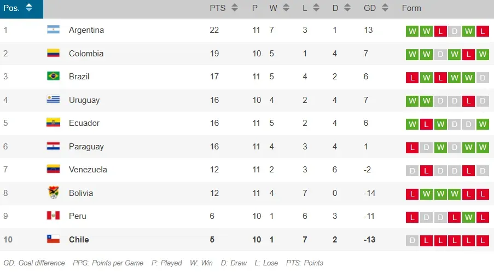The width and height of the screenshot is (494, 272).
Task: Click the Colombia flag icon
Action: [x=53, y=54]
